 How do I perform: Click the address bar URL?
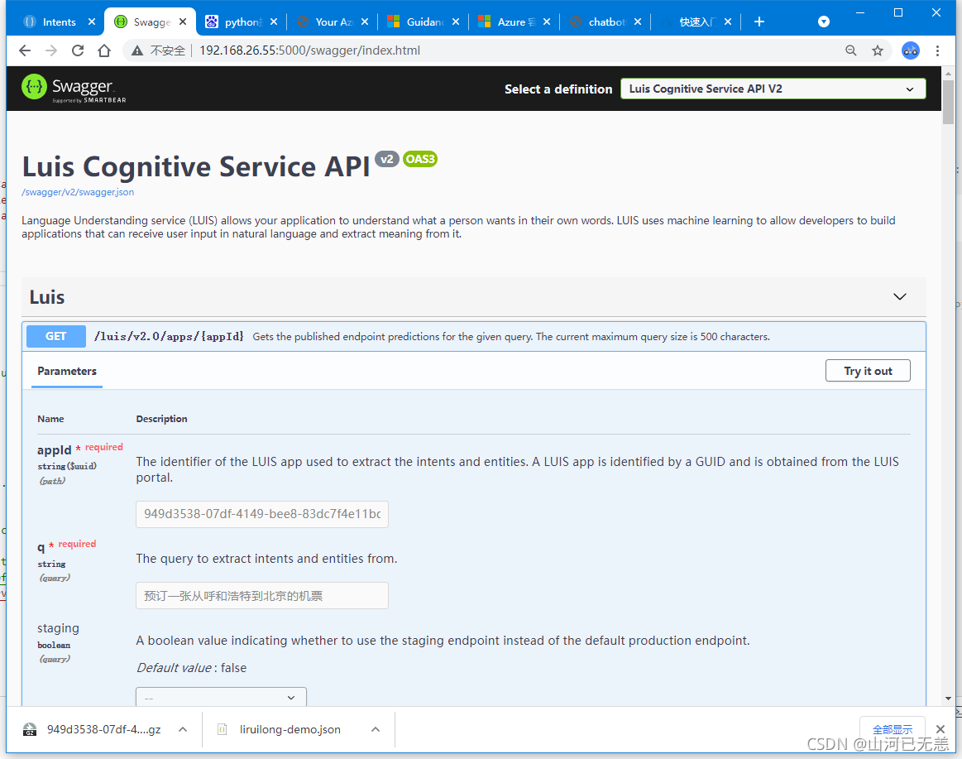point(310,50)
